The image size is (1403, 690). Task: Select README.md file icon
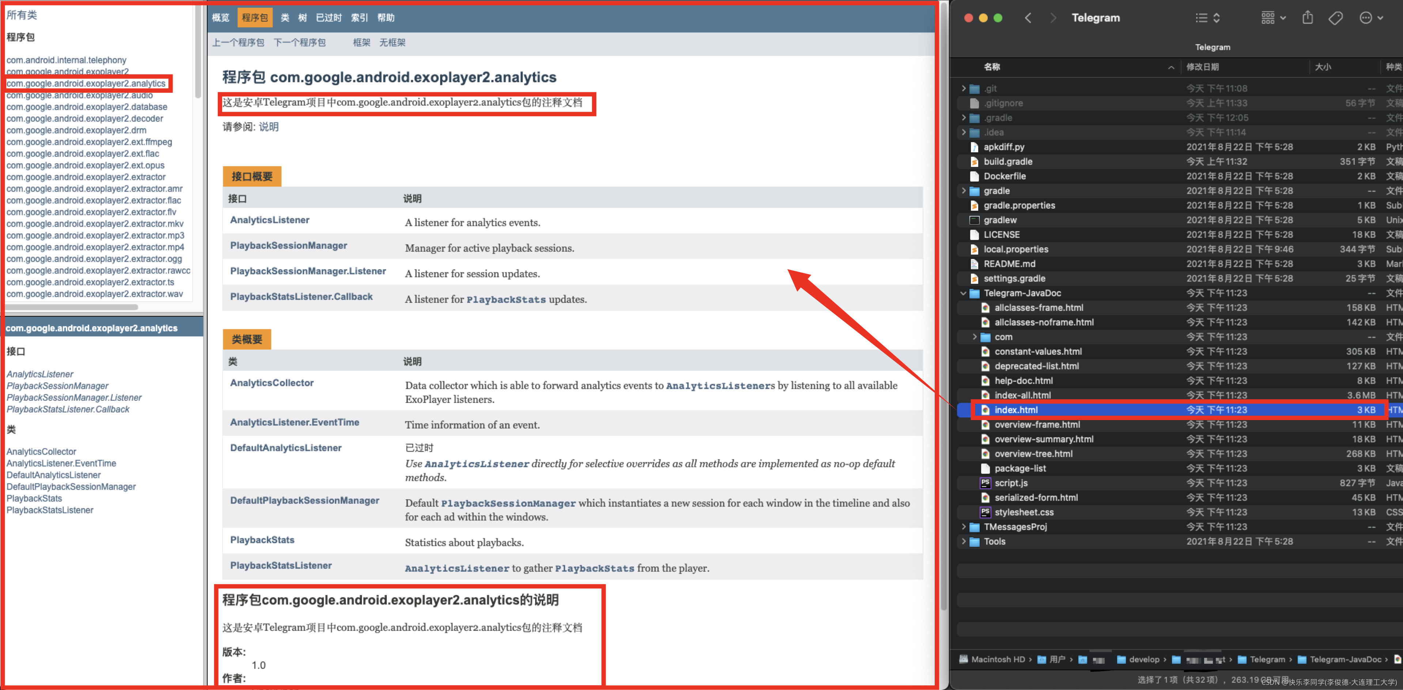point(974,264)
